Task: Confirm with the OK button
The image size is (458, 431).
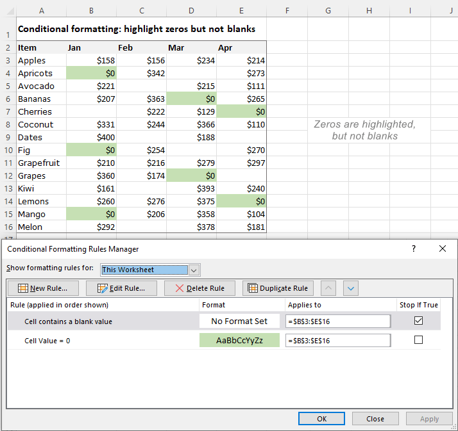Action: (321, 419)
